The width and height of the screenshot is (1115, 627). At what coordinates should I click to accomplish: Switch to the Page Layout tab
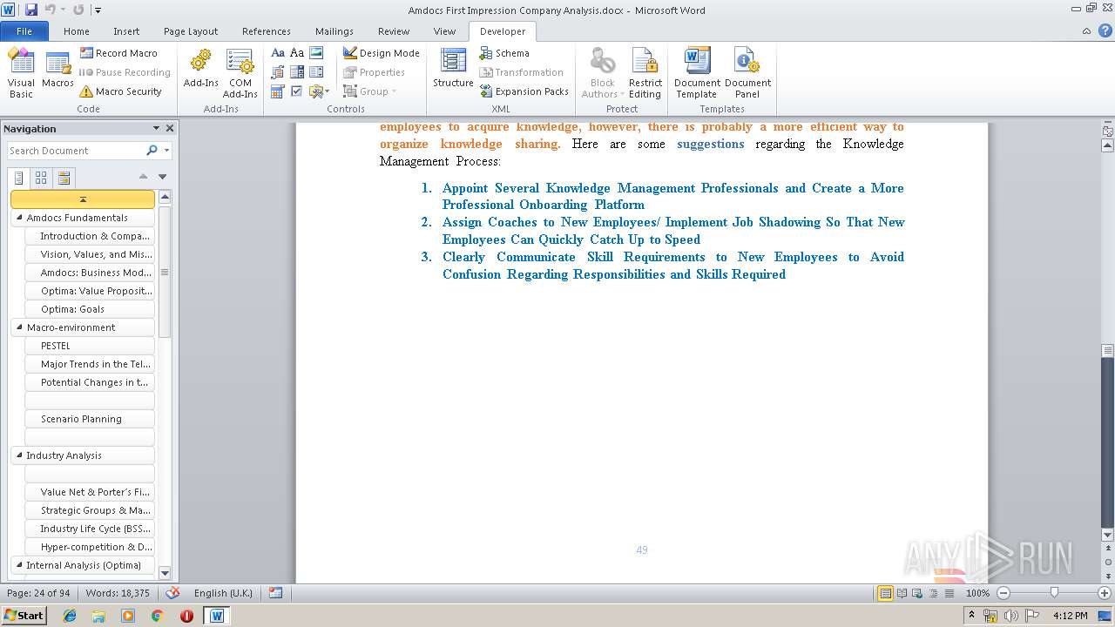(x=191, y=31)
